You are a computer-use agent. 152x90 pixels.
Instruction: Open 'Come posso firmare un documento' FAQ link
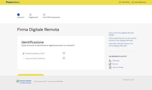[123, 39]
